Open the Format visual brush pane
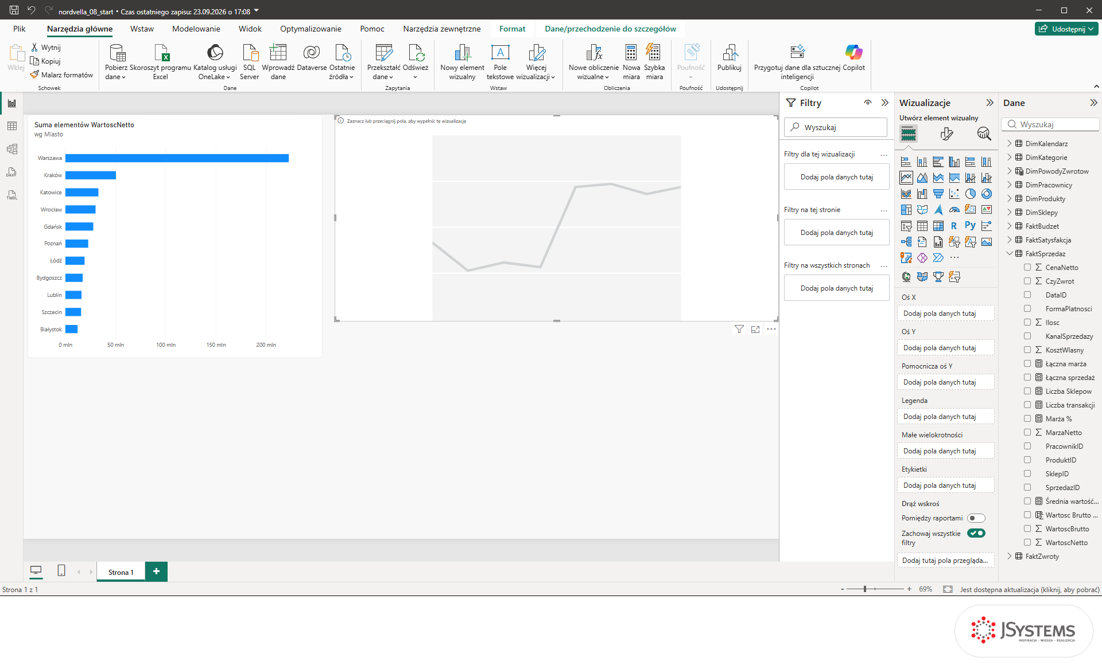 [x=946, y=134]
